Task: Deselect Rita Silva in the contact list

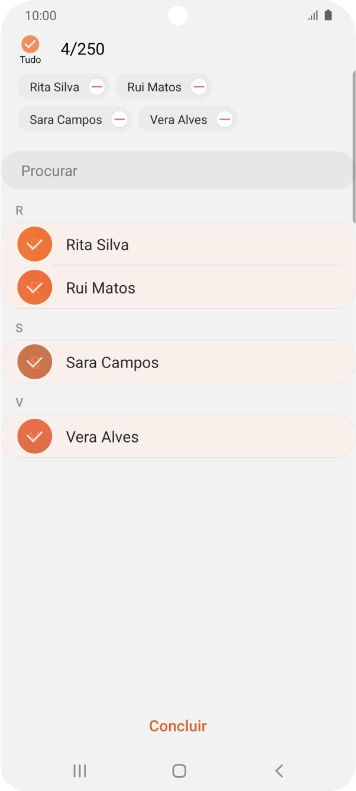Action: click(x=34, y=244)
